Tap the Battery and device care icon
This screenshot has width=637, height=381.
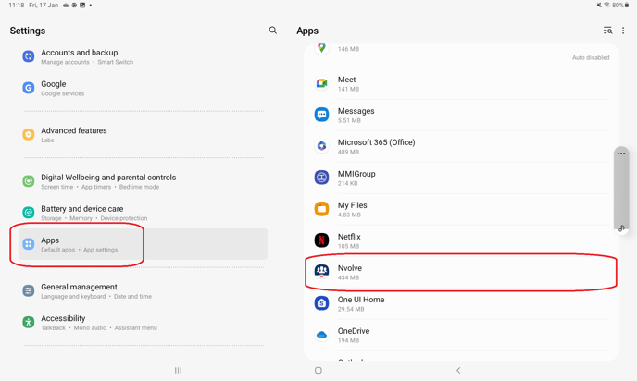(x=29, y=212)
